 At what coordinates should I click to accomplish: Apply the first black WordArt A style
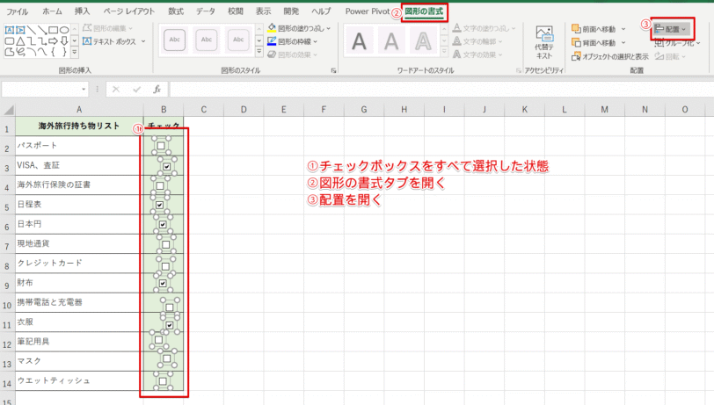tap(359, 41)
